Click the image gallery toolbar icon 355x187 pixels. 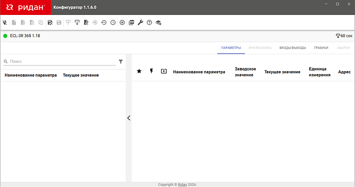pos(131,23)
